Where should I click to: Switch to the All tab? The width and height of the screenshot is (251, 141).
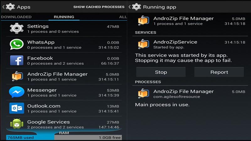[x=123, y=17]
